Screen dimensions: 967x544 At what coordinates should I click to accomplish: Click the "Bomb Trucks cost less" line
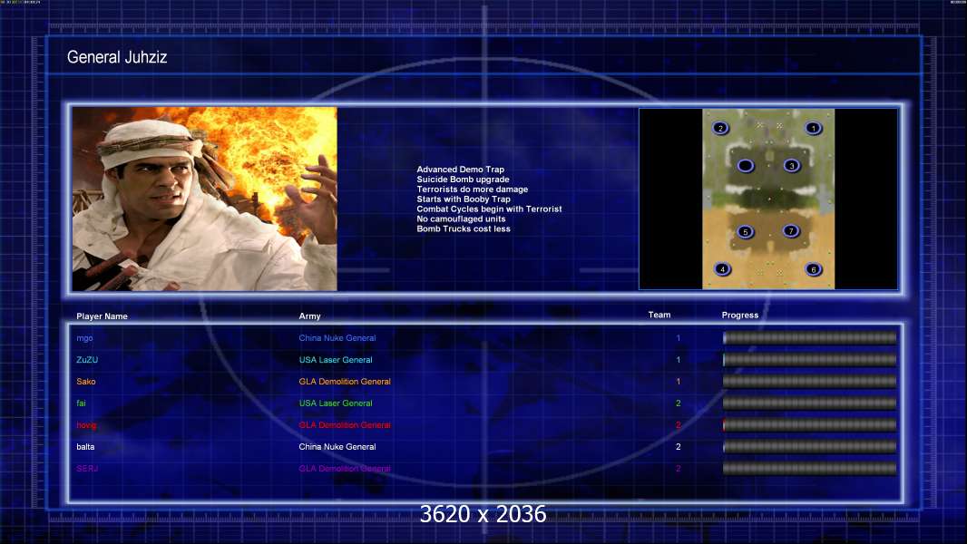coord(464,228)
